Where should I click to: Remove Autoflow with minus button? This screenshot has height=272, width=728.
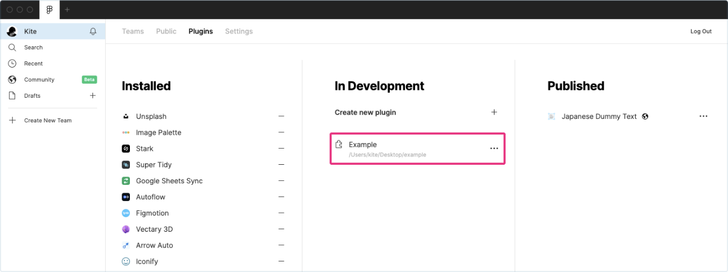coord(281,197)
